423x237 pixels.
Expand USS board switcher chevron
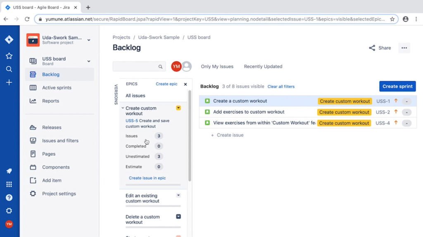[x=89, y=61]
